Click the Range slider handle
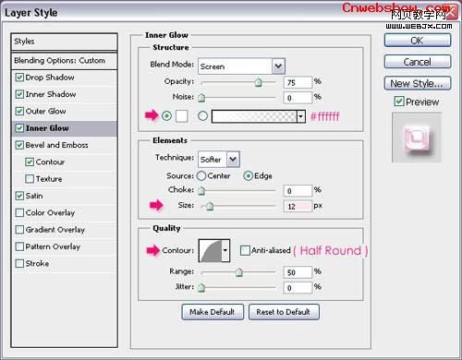This screenshot has height=360, width=462. [x=239, y=272]
